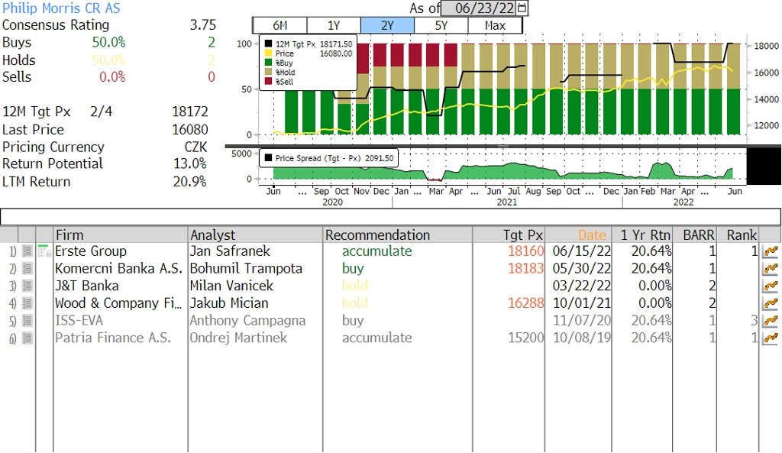Click the 12M Tgt Px black legend swatch
782x453 pixels.
pyautogui.click(x=268, y=44)
